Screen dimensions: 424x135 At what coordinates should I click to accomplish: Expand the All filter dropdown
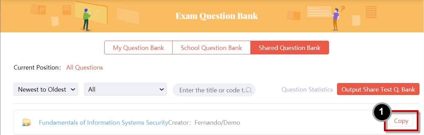pyautogui.click(x=125, y=89)
